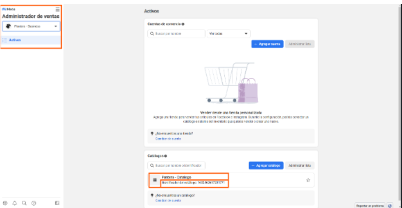
Task: Open the Ventadas filter dropdown
Action: point(228,34)
